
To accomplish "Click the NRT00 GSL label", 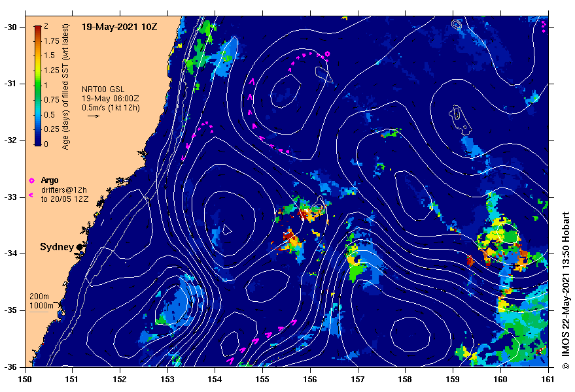I will pos(103,90).
